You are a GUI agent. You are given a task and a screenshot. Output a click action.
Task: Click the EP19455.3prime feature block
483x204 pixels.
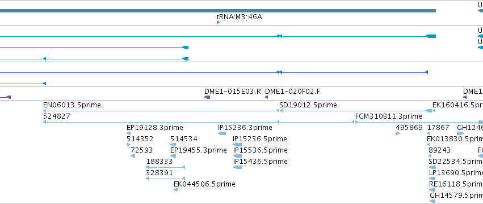click(x=173, y=156)
